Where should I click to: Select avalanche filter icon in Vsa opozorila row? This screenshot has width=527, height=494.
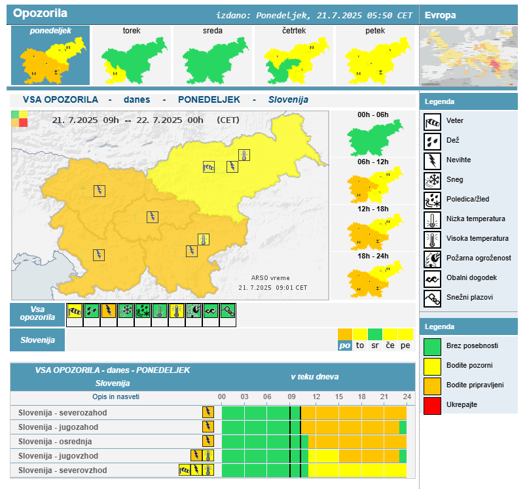pos(228,311)
